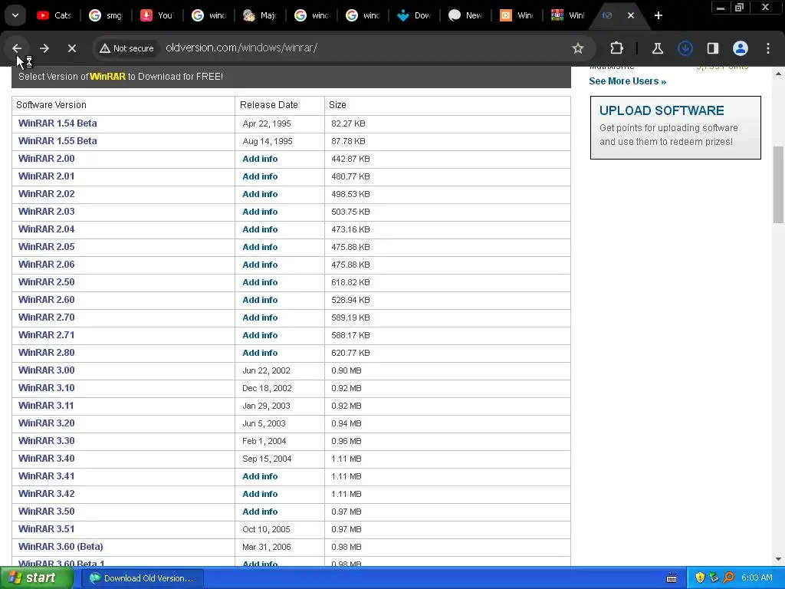
Task: Open the tab search dropdown arrow
Action: tap(15, 15)
